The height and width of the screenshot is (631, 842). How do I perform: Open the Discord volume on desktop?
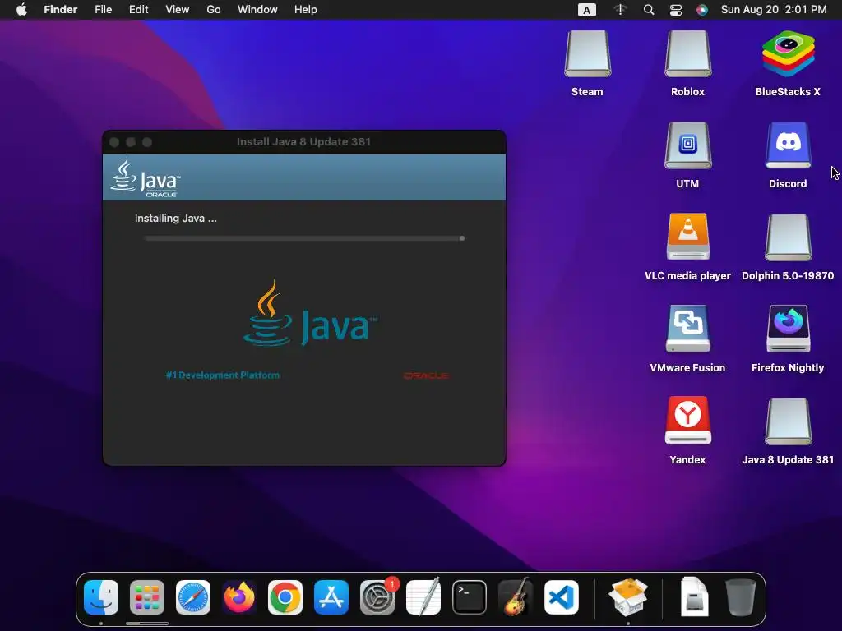point(788,146)
